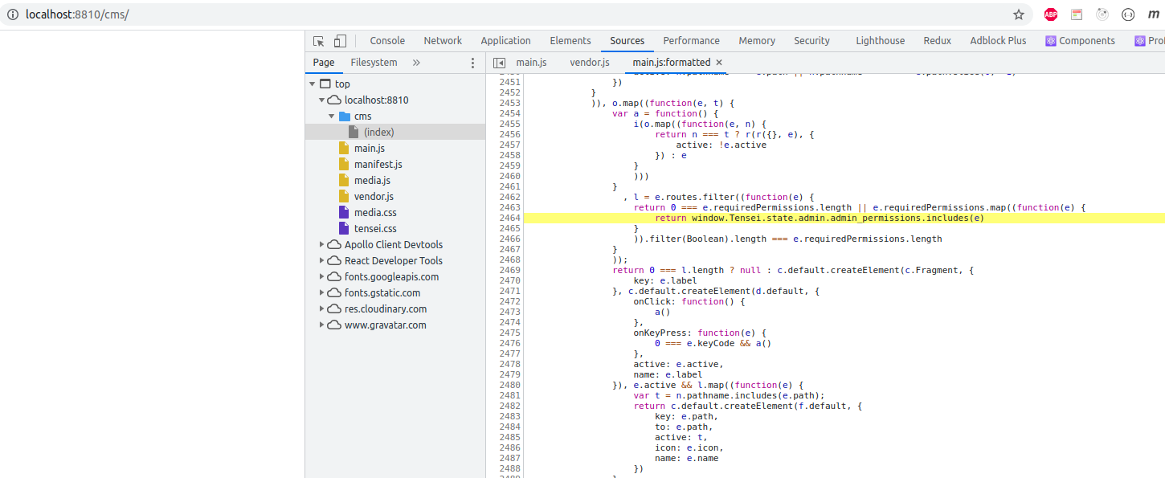This screenshot has height=478, width=1165.
Task: Toggle the device toolbar emulation icon
Action: click(338, 39)
